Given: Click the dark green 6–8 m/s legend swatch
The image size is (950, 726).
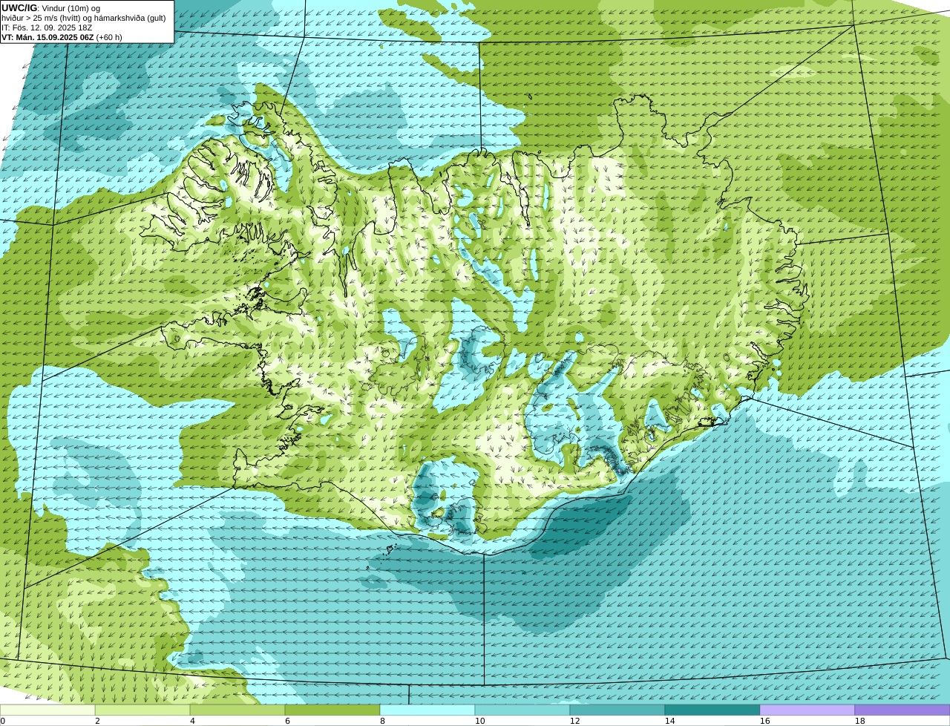Looking at the screenshot, I should click(x=332, y=710).
